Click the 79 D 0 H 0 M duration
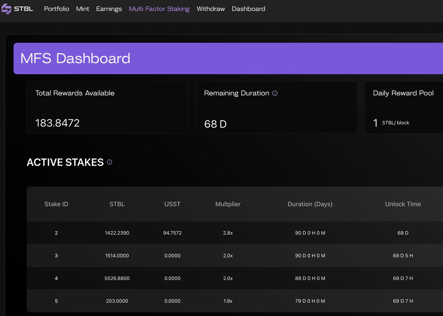The height and width of the screenshot is (316, 443). pyautogui.click(x=310, y=301)
